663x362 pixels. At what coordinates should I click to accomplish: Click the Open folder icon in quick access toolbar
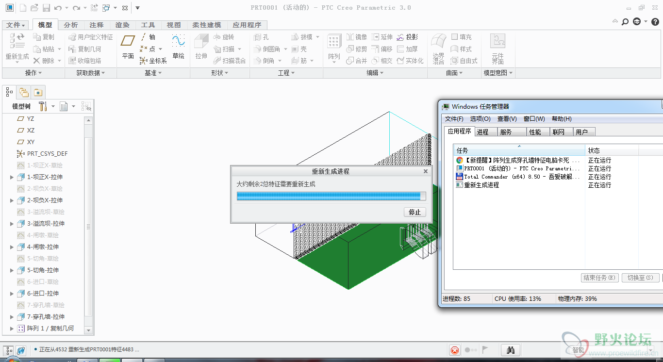(x=34, y=8)
